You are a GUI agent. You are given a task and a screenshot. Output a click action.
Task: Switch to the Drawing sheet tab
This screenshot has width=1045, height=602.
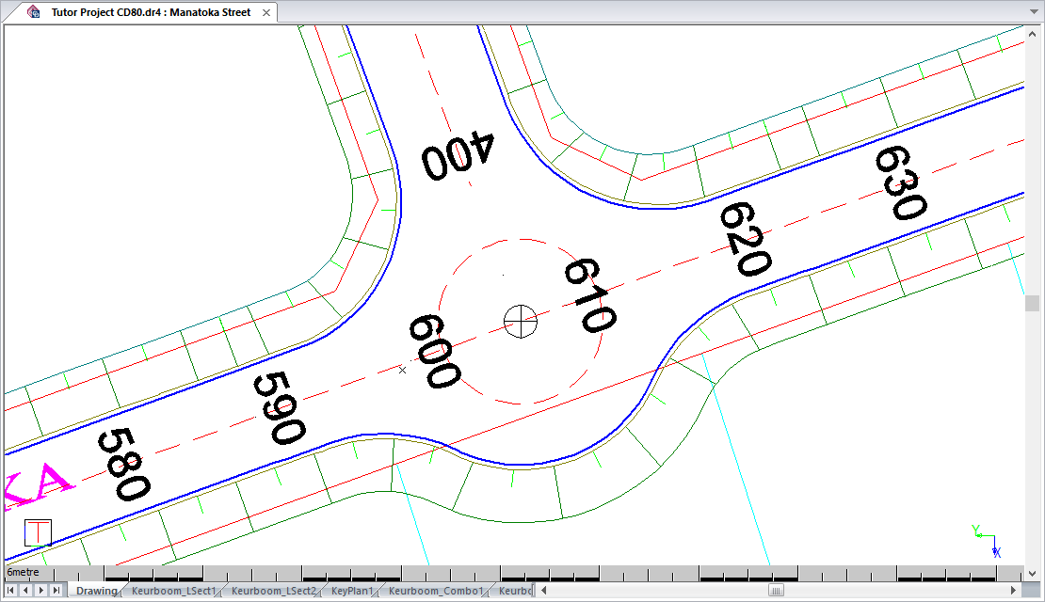coord(96,591)
